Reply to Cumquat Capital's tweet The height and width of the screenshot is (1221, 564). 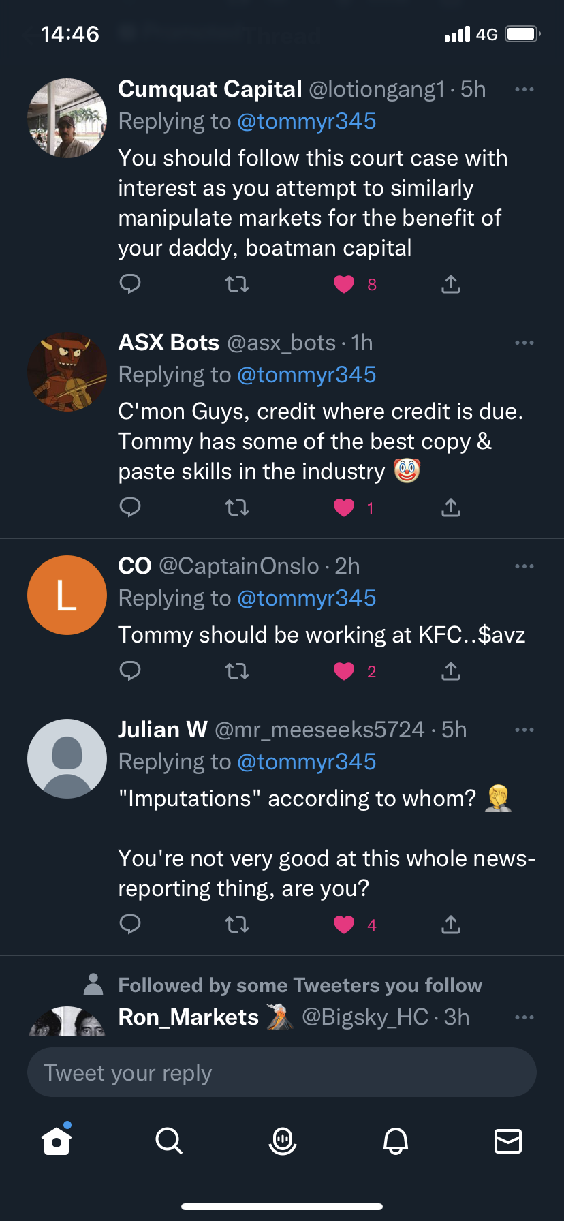[x=129, y=283]
